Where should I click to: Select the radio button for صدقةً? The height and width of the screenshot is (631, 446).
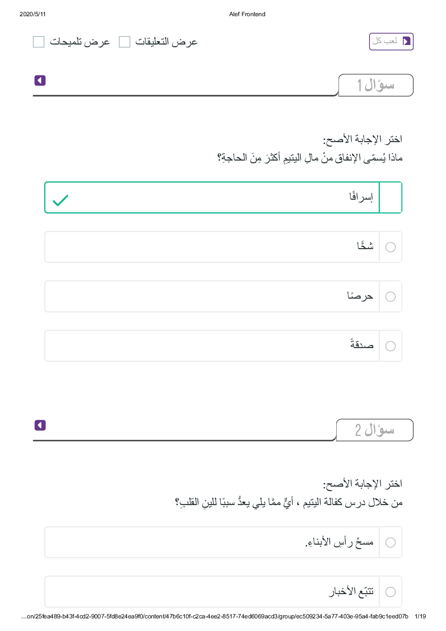[x=391, y=346]
